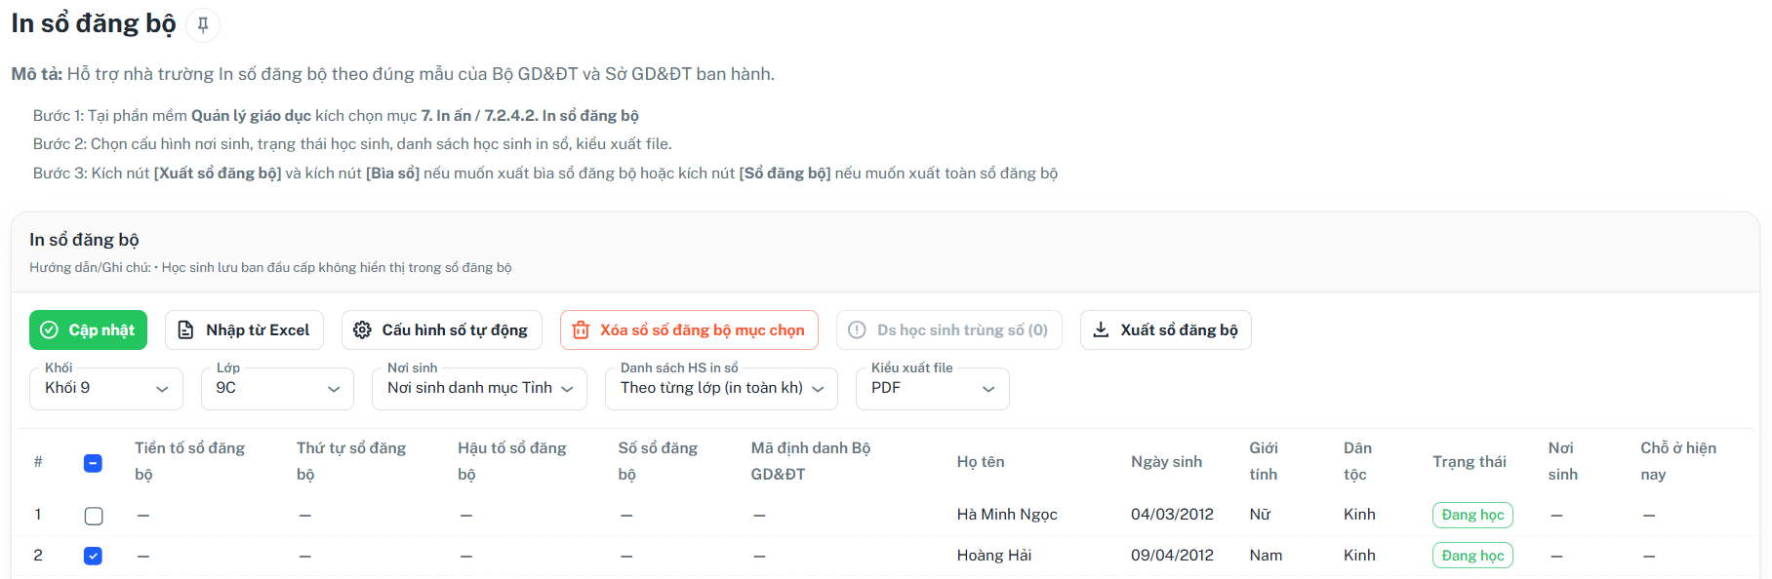This screenshot has height=579, width=1772.
Task: Click Mã định danh Bộ GD&ĐT header
Action: point(811,461)
